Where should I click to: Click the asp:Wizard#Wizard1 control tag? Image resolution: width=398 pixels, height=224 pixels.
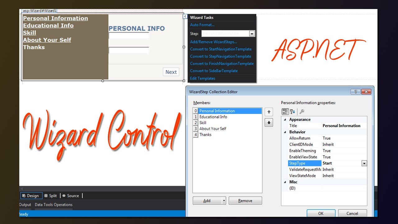coord(39,11)
